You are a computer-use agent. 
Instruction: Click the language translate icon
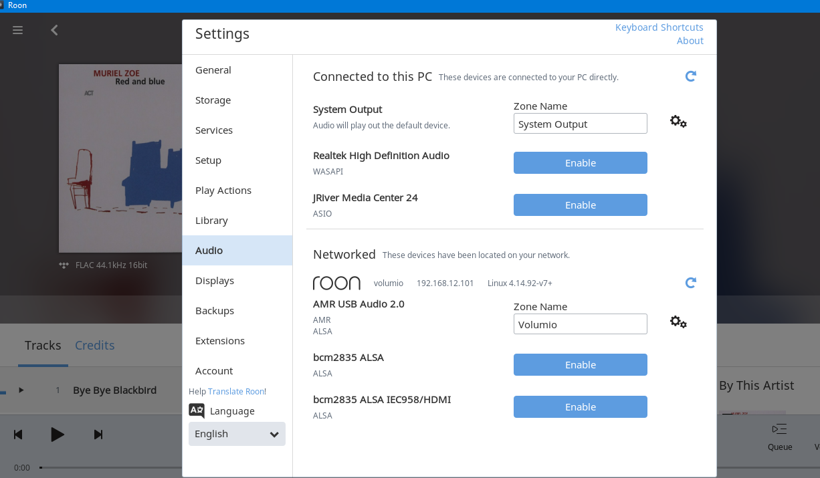tap(197, 410)
